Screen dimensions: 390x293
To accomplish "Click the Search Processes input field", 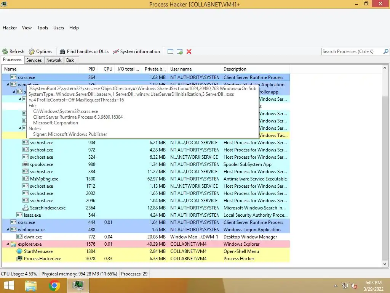I will click(352, 52).
